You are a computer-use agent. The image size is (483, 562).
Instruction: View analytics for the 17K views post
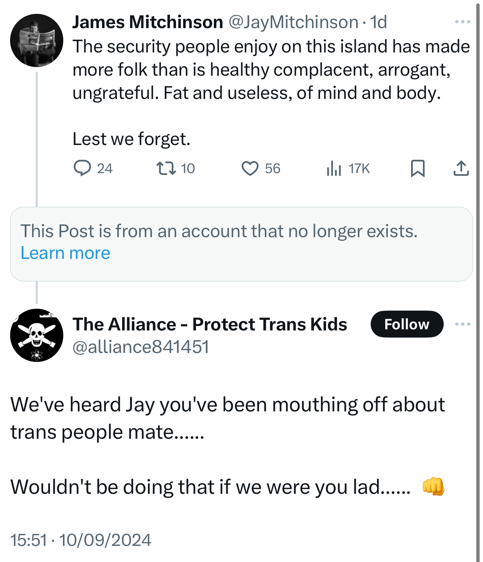(x=334, y=168)
